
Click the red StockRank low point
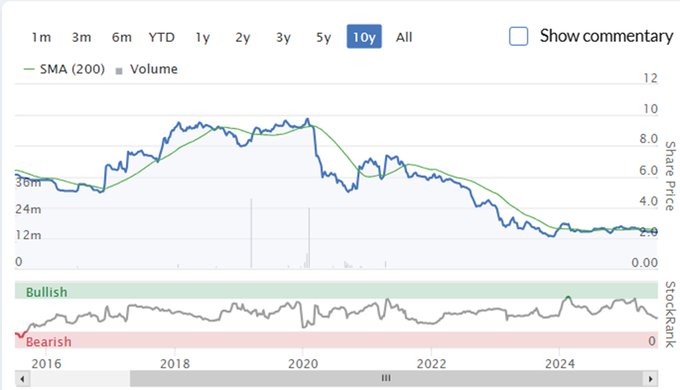(20, 335)
